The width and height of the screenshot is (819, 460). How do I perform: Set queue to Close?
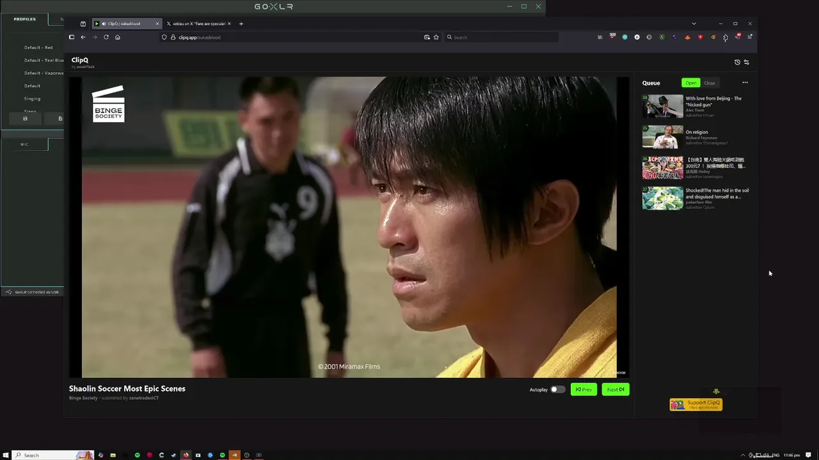(710, 82)
